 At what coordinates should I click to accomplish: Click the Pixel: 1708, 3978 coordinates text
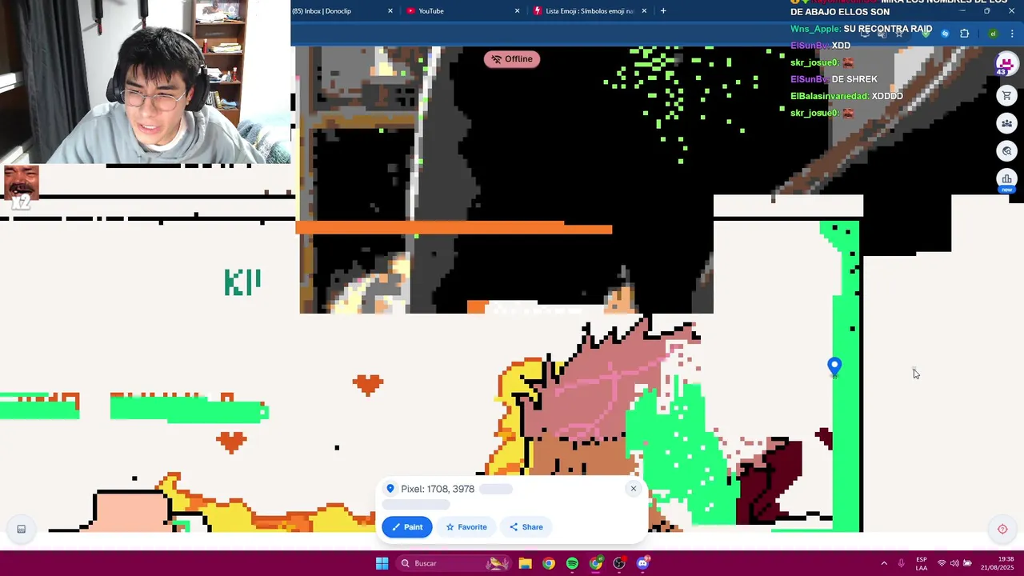tap(438, 489)
